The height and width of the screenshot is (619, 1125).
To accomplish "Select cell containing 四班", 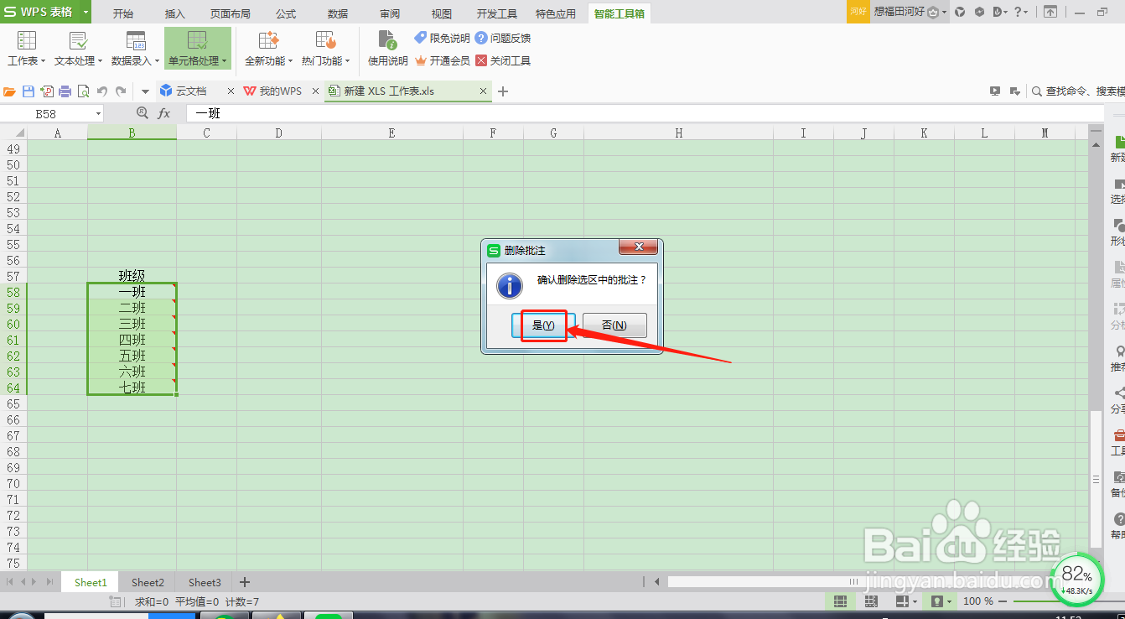I will tap(132, 340).
